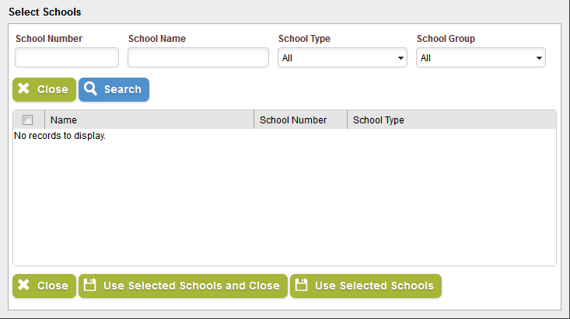Viewport: 570px width, 319px height.
Task: Click the X icon on bottom Close button
Action: 24,286
